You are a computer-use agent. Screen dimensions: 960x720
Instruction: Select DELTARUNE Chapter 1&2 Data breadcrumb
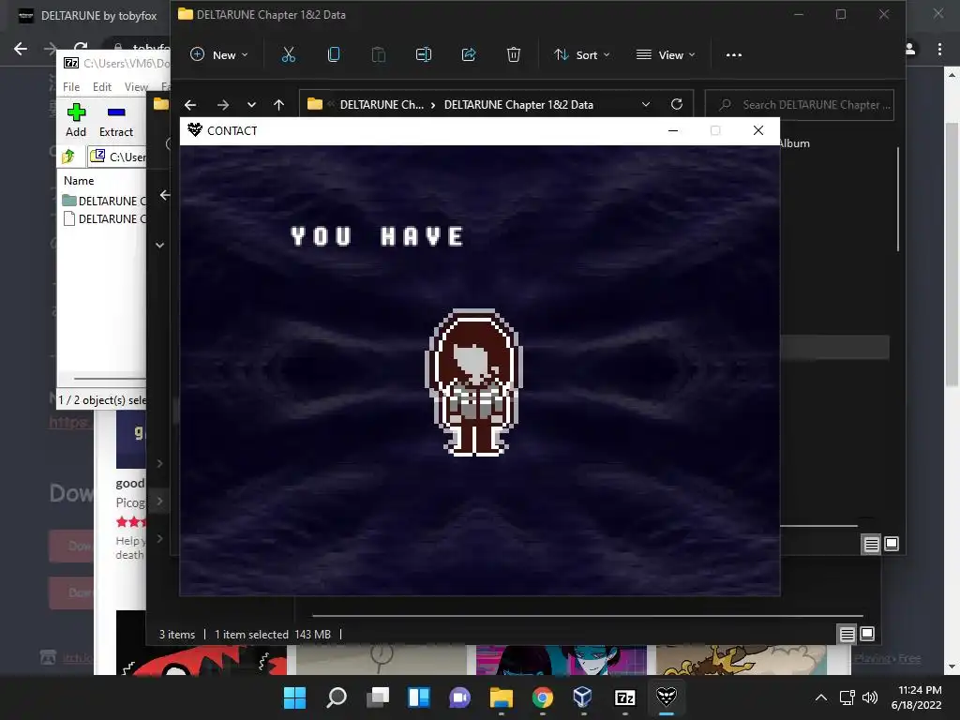click(518, 105)
